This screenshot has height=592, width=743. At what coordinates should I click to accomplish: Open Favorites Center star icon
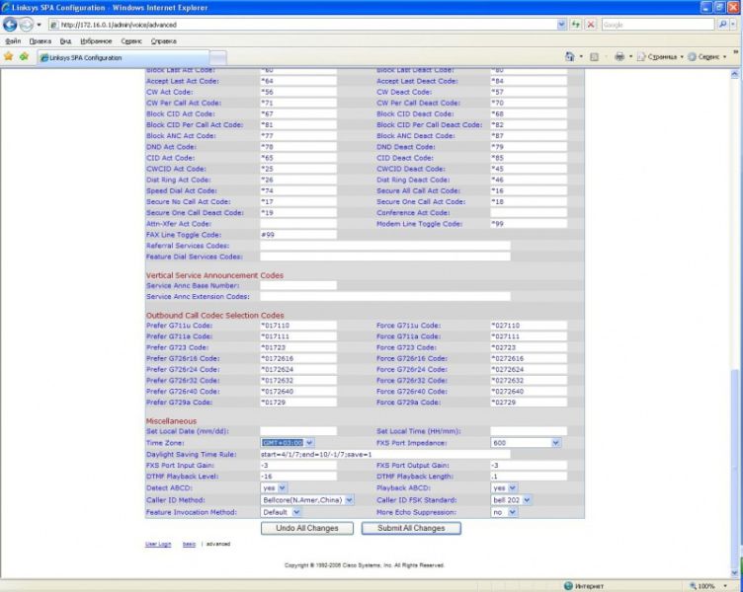point(9,57)
